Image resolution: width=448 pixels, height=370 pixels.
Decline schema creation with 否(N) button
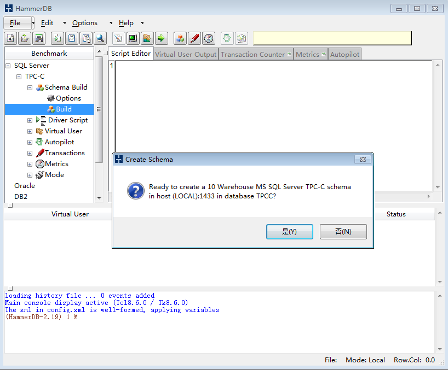[x=343, y=232]
